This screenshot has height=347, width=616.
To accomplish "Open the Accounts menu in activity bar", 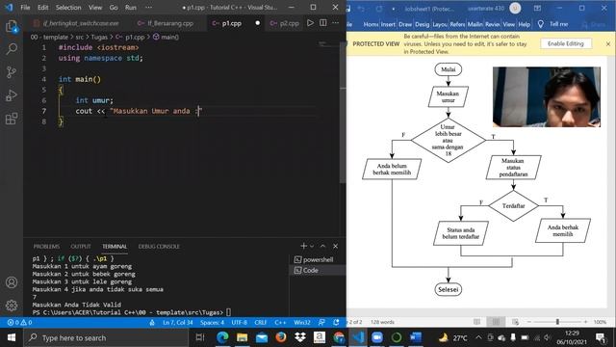I will click(x=12, y=282).
